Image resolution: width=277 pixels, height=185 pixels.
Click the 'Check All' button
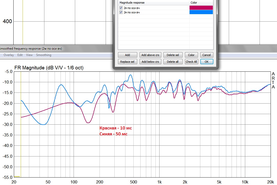click(x=191, y=62)
